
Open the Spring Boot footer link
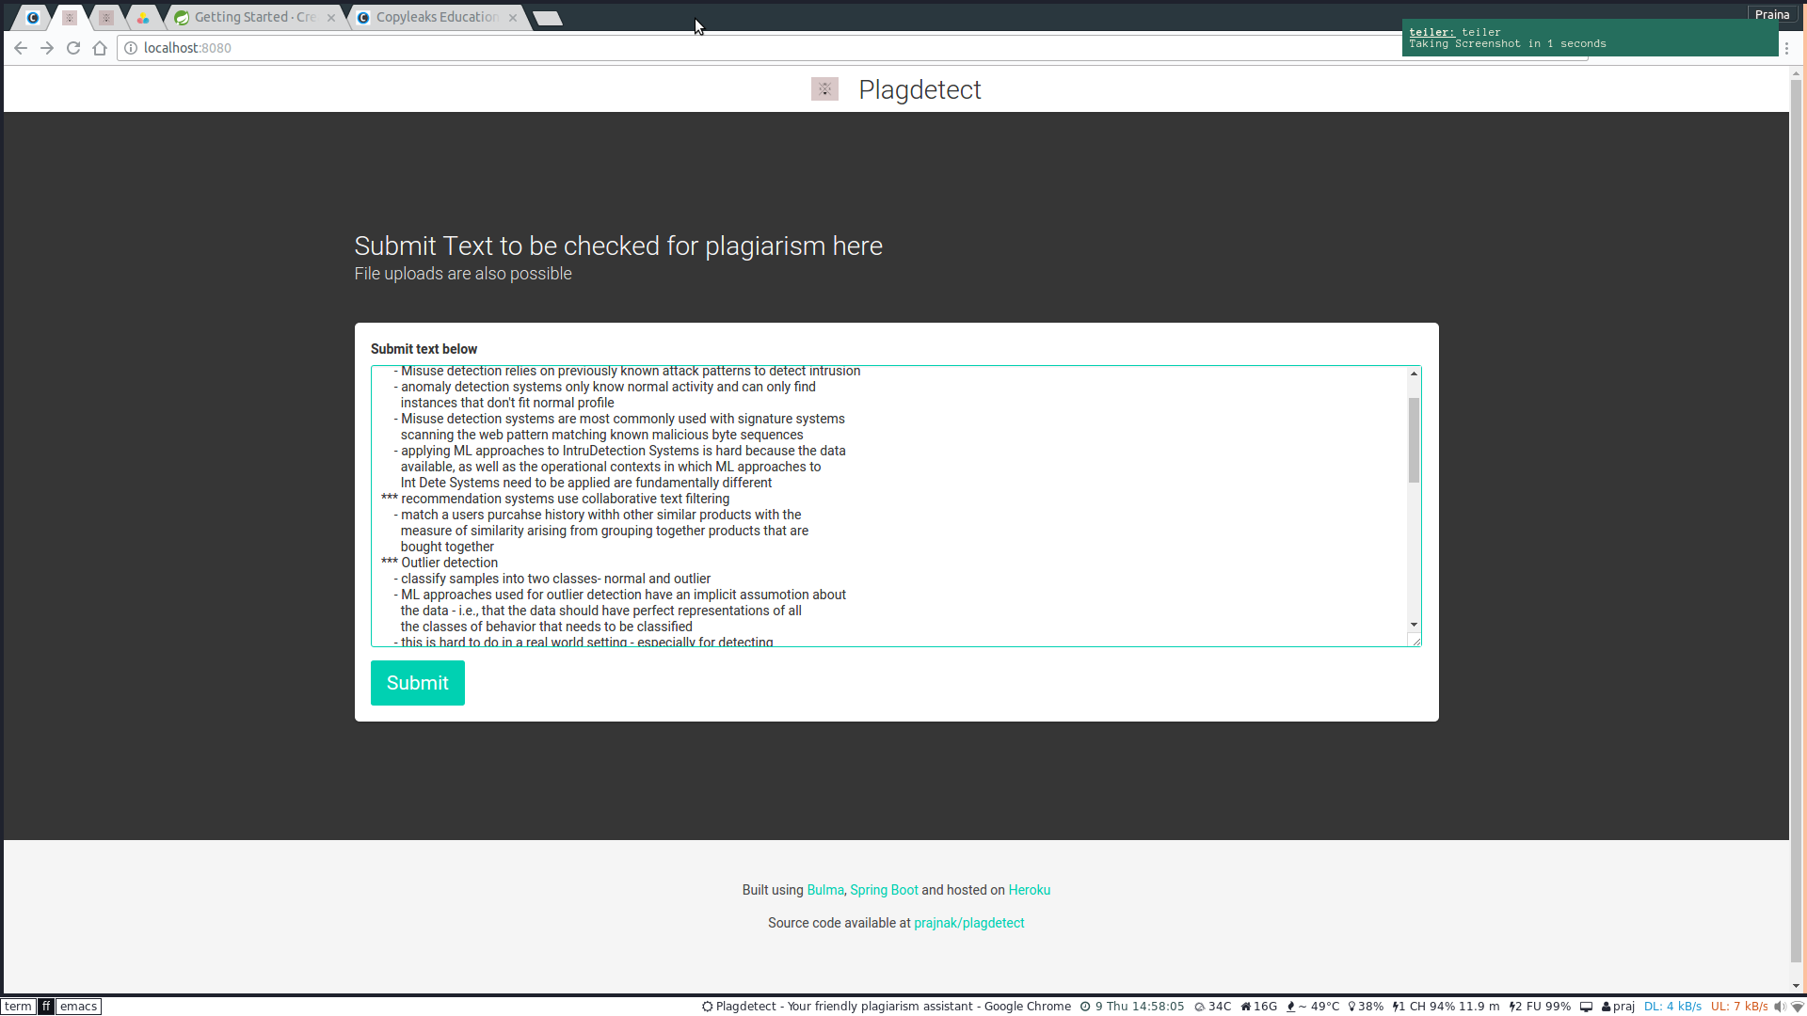(884, 890)
